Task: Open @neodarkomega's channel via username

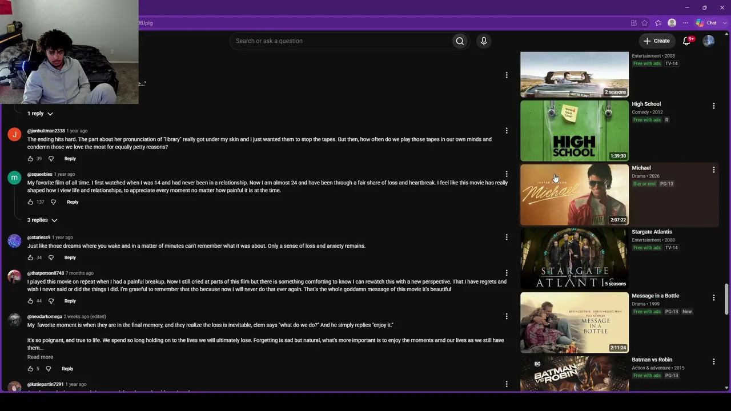Action: click(x=45, y=317)
